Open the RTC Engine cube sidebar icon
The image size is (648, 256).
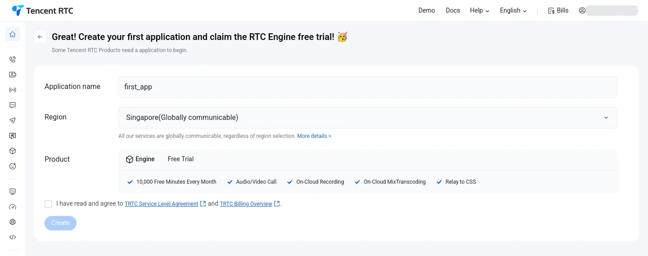[13, 151]
